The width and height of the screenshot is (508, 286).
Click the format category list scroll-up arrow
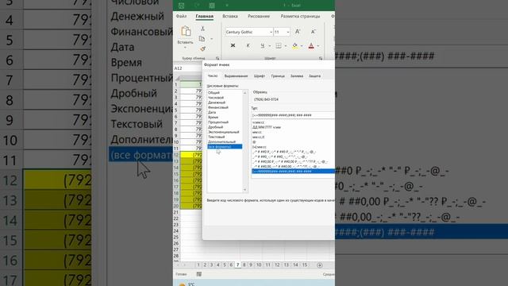(x=245, y=93)
